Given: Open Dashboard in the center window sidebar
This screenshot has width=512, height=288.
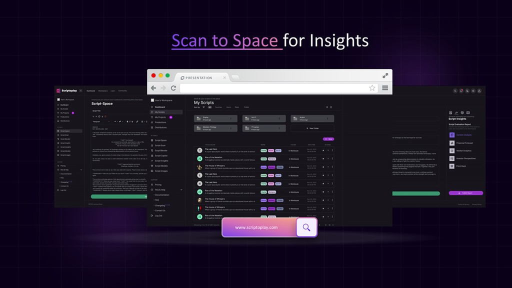Looking at the screenshot, I should coord(159,107).
